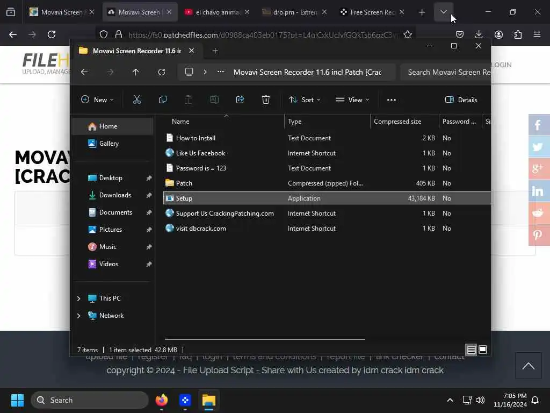This screenshot has width=550, height=413.
Task: Click the Paste icon in File Explorer toolbar
Action: point(189,99)
